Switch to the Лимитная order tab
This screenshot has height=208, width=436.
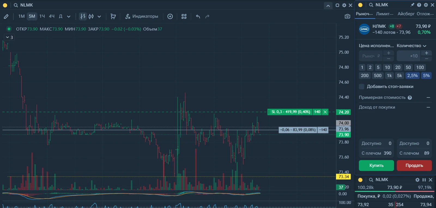385,14
